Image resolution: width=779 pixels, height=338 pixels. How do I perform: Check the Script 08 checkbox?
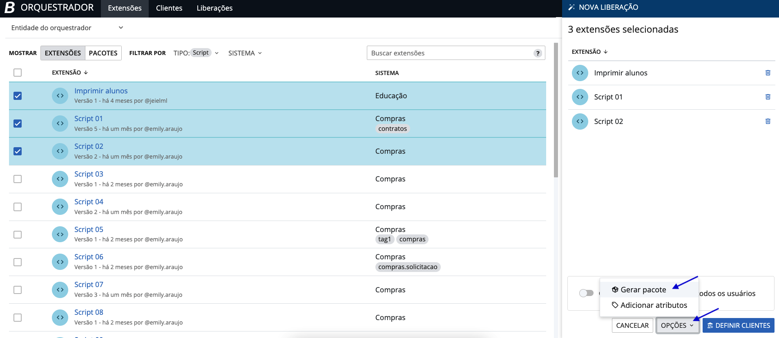point(18,317)
